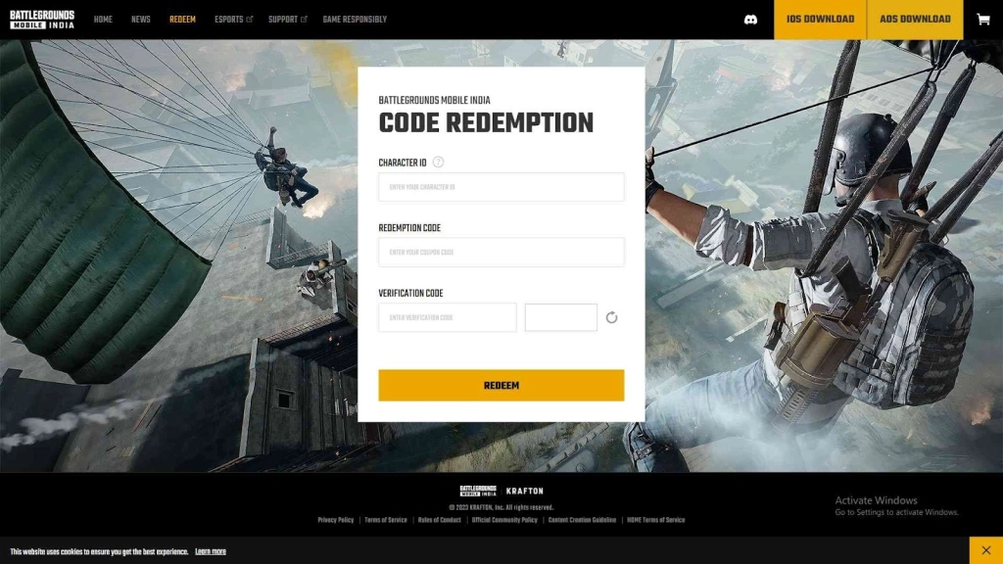Click the Character ID help question mark
This screenshot has width=1003, height=564.
[438, 162]
